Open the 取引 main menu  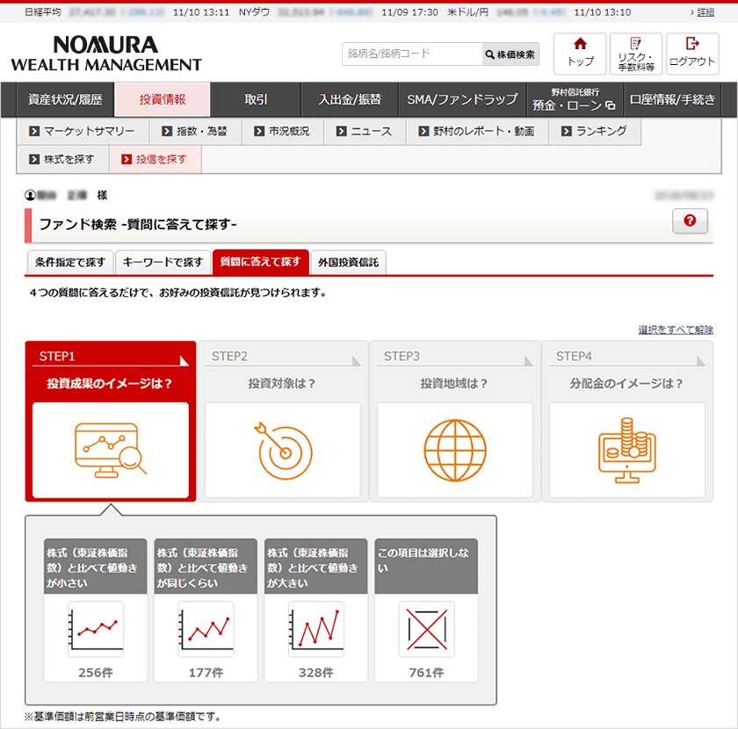coord(257,100)
